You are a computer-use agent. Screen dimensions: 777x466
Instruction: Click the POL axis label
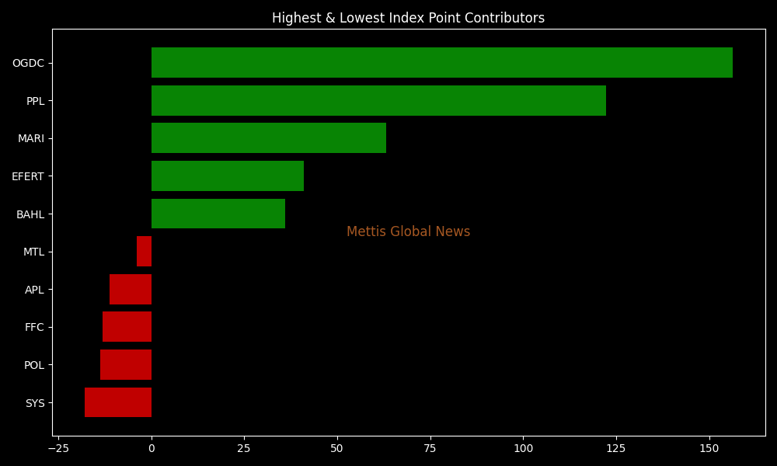(34, 366)
